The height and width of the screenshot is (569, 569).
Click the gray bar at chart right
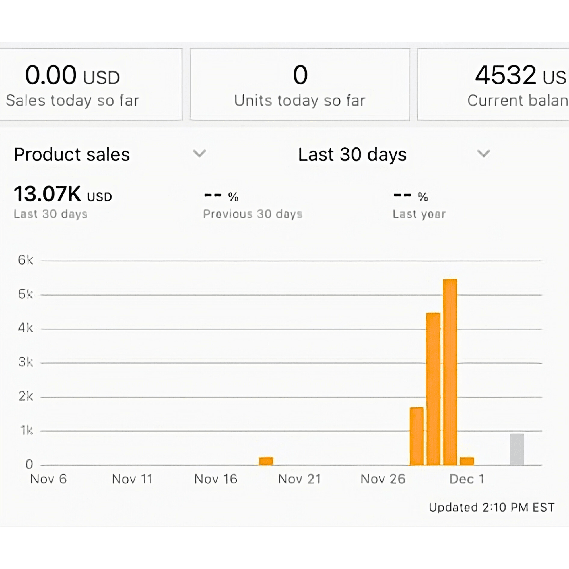[517, 449]
